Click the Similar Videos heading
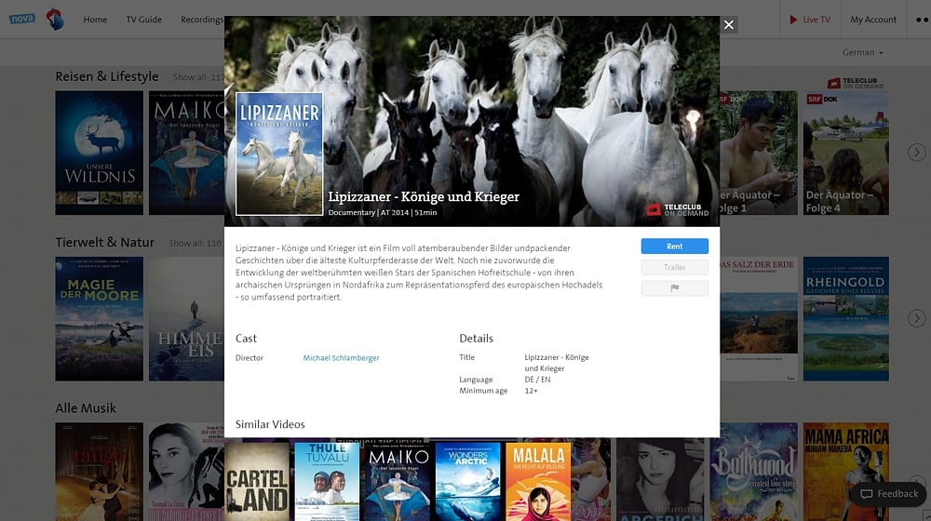931x521 pixels. coord(270,424)
